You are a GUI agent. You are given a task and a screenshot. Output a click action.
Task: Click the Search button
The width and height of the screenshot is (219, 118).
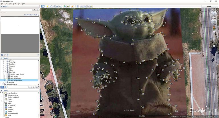[36, 10]
